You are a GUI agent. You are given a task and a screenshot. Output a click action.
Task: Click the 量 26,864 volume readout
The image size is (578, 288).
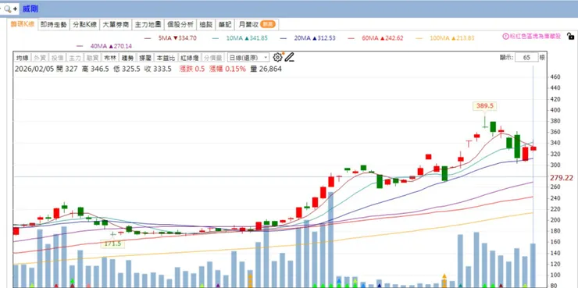pos(266,69)
